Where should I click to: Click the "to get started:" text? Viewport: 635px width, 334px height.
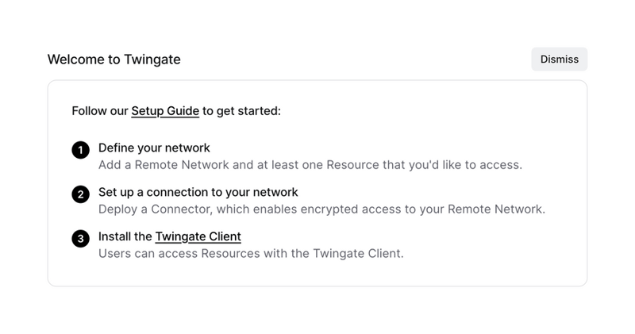coord(241,111)
